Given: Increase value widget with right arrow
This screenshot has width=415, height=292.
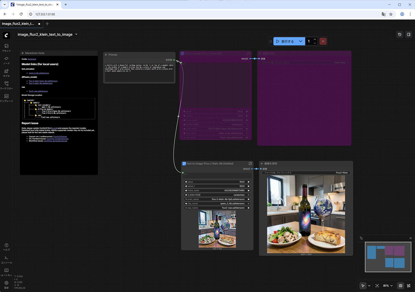Looking at the screenshot, I should point(249,182).
